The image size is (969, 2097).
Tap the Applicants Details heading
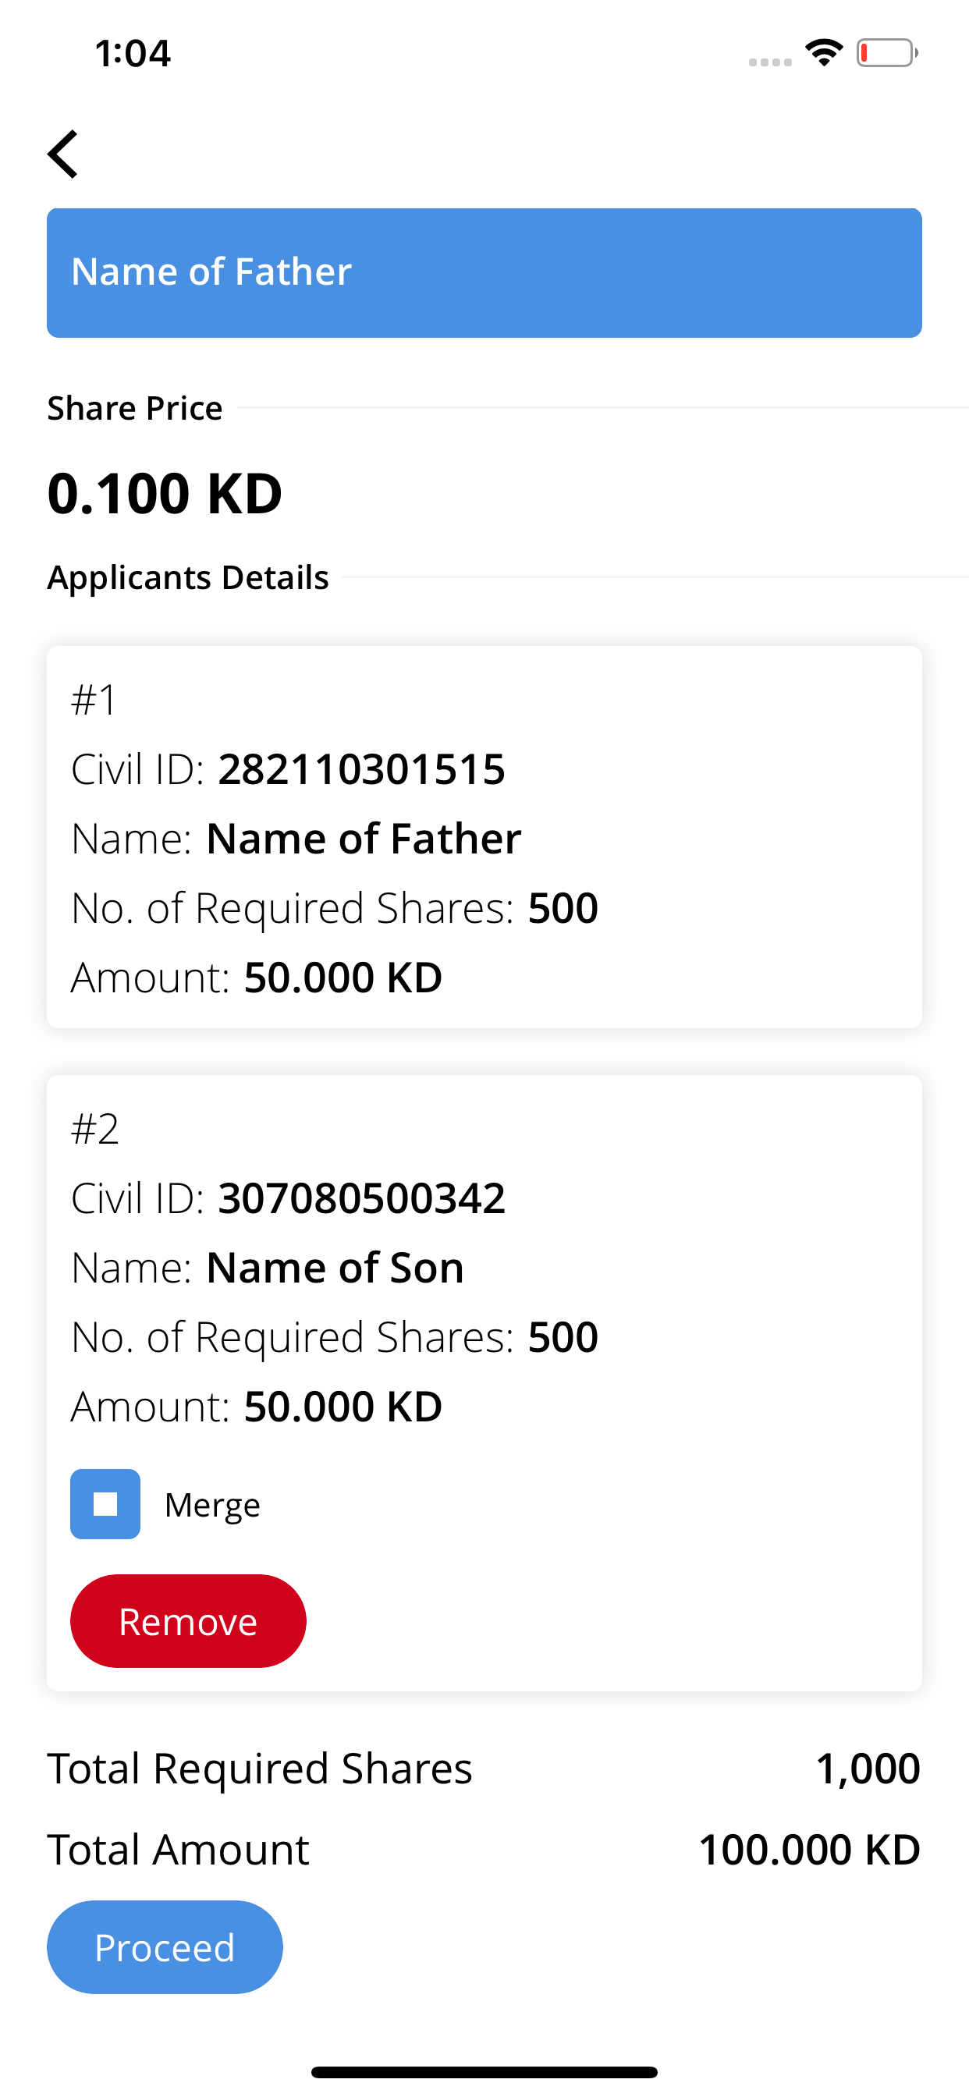pos(188,577)
